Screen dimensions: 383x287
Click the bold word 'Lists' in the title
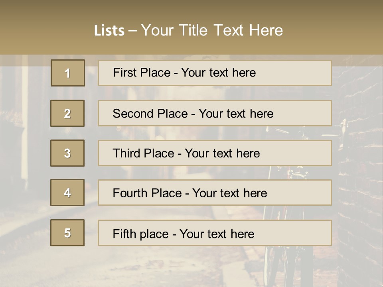pyautogui.click(x=109, y=30)
